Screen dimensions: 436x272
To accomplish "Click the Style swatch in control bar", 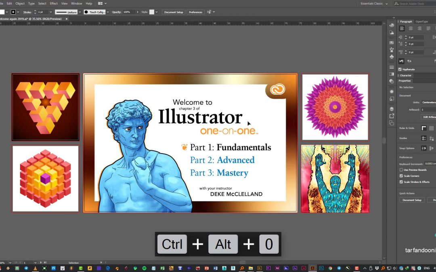I will pos(151,12).
